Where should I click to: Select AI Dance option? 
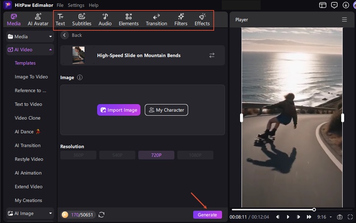27,132
